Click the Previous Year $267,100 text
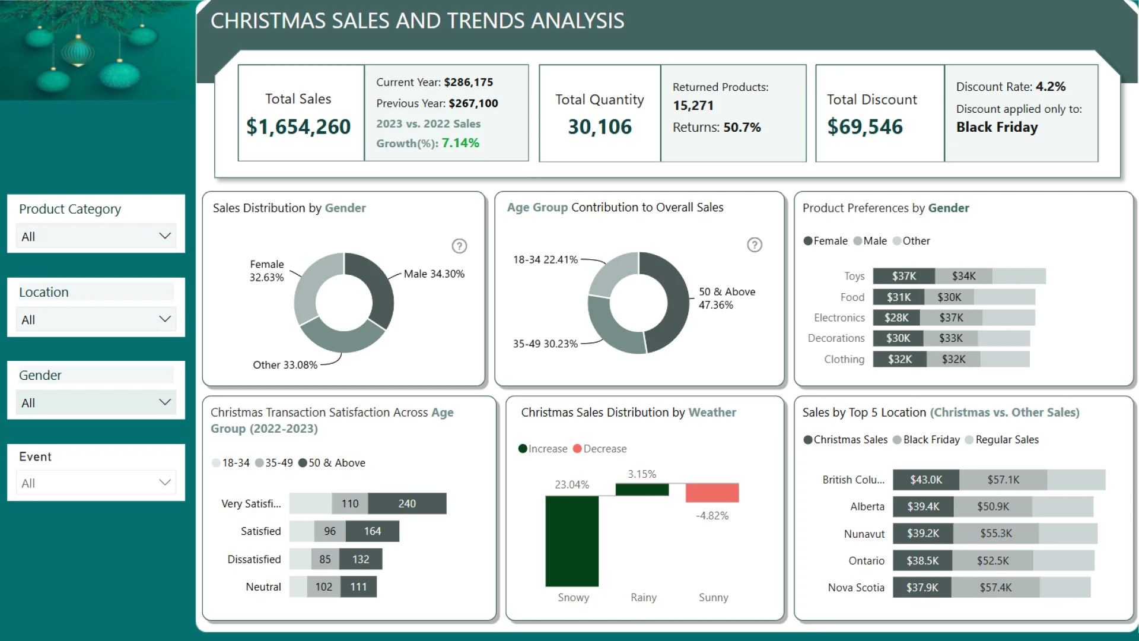The width and height of the screenshot is (1139, 641). pyautogui.click(x=437, y=103)
